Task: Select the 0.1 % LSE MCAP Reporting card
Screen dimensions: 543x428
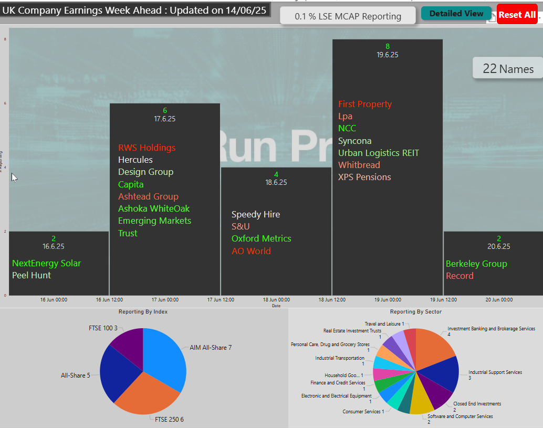Action: (x=348, y=16)
